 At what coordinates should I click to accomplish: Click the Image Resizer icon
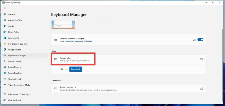[x=5, y=50]
